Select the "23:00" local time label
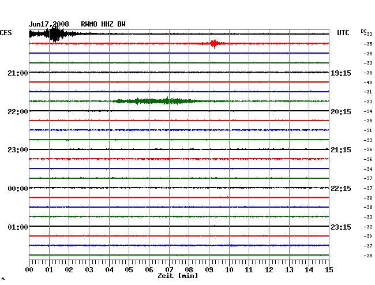Viewport: 375px width, 285px height. [18, 150]
